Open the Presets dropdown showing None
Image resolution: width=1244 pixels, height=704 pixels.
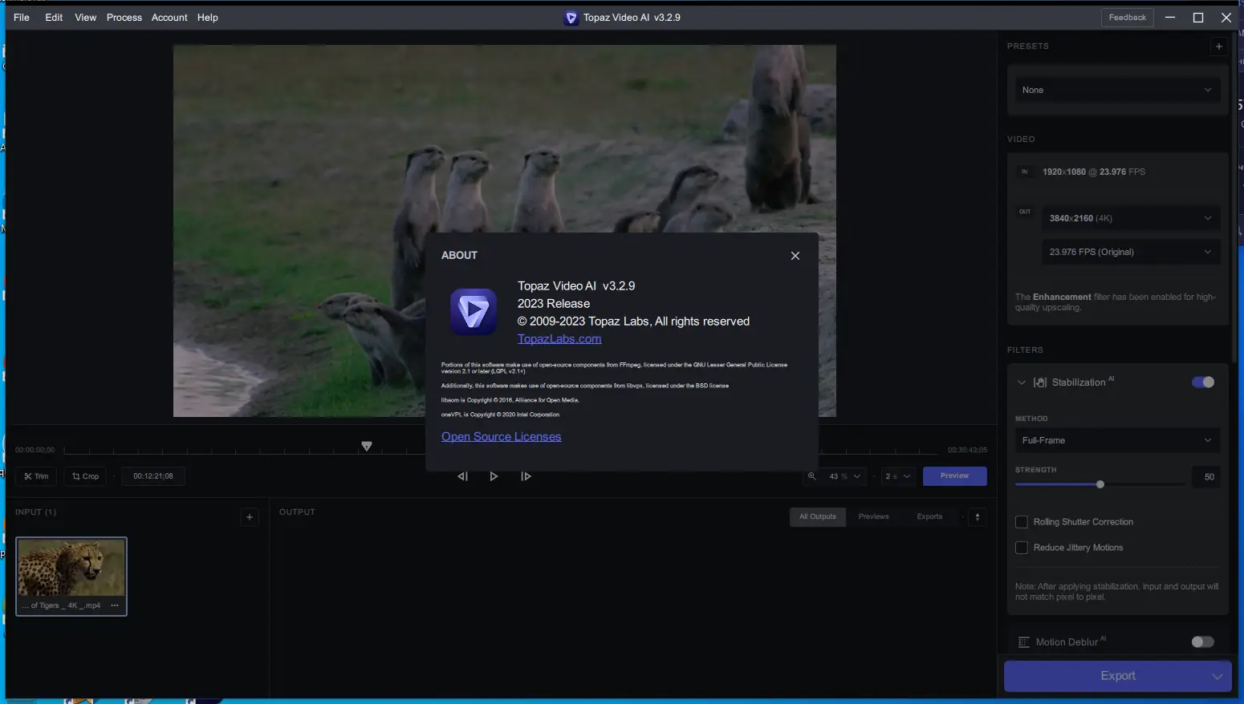(1117, 90)
